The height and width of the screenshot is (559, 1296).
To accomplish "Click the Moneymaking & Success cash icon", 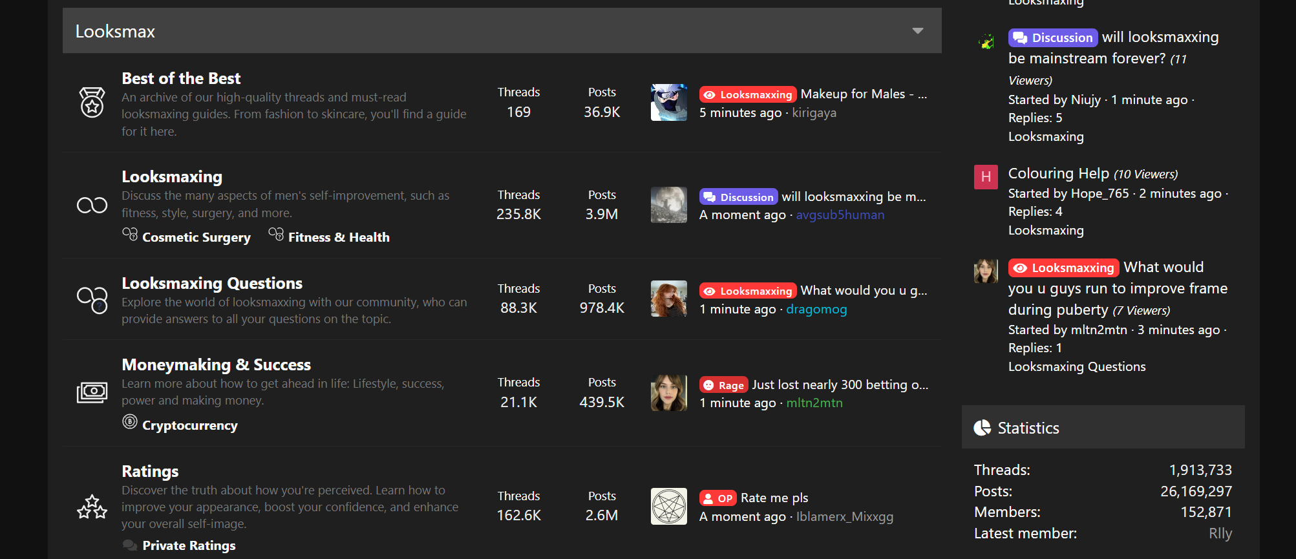I will [92, 392].
